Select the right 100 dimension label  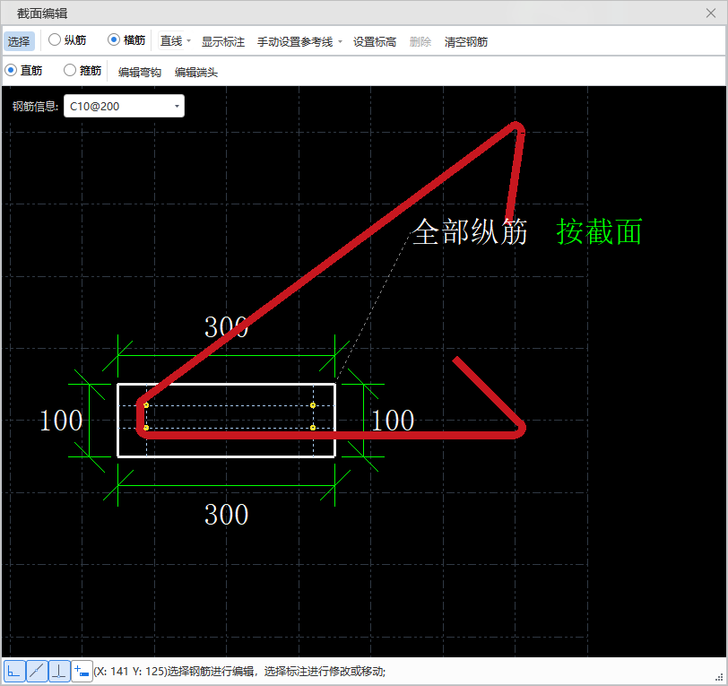pyautogui.click(x=393, y=421)
